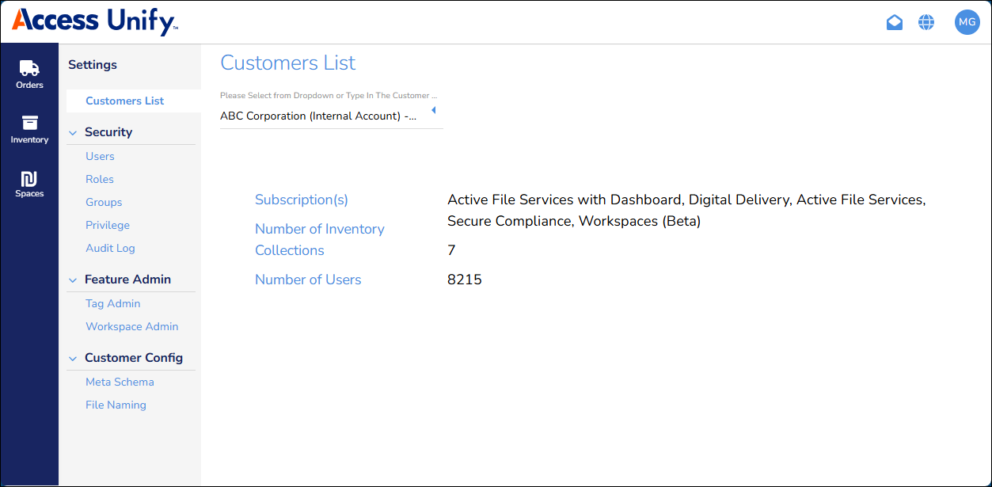
Task: Click the globe language icon
Action: [x=925, y=22]
